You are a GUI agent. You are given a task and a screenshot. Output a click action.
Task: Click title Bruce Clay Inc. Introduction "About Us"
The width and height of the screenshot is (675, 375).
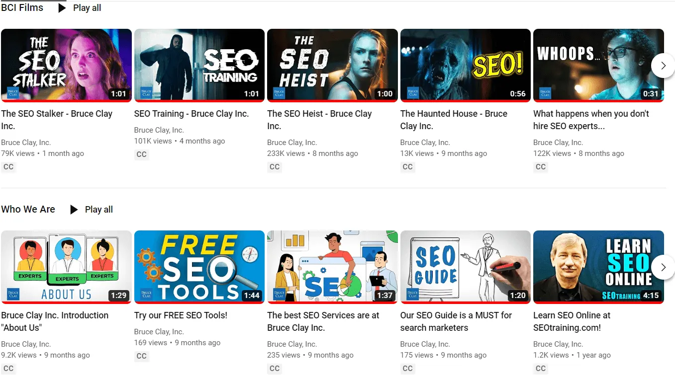(x=55, y=321)
